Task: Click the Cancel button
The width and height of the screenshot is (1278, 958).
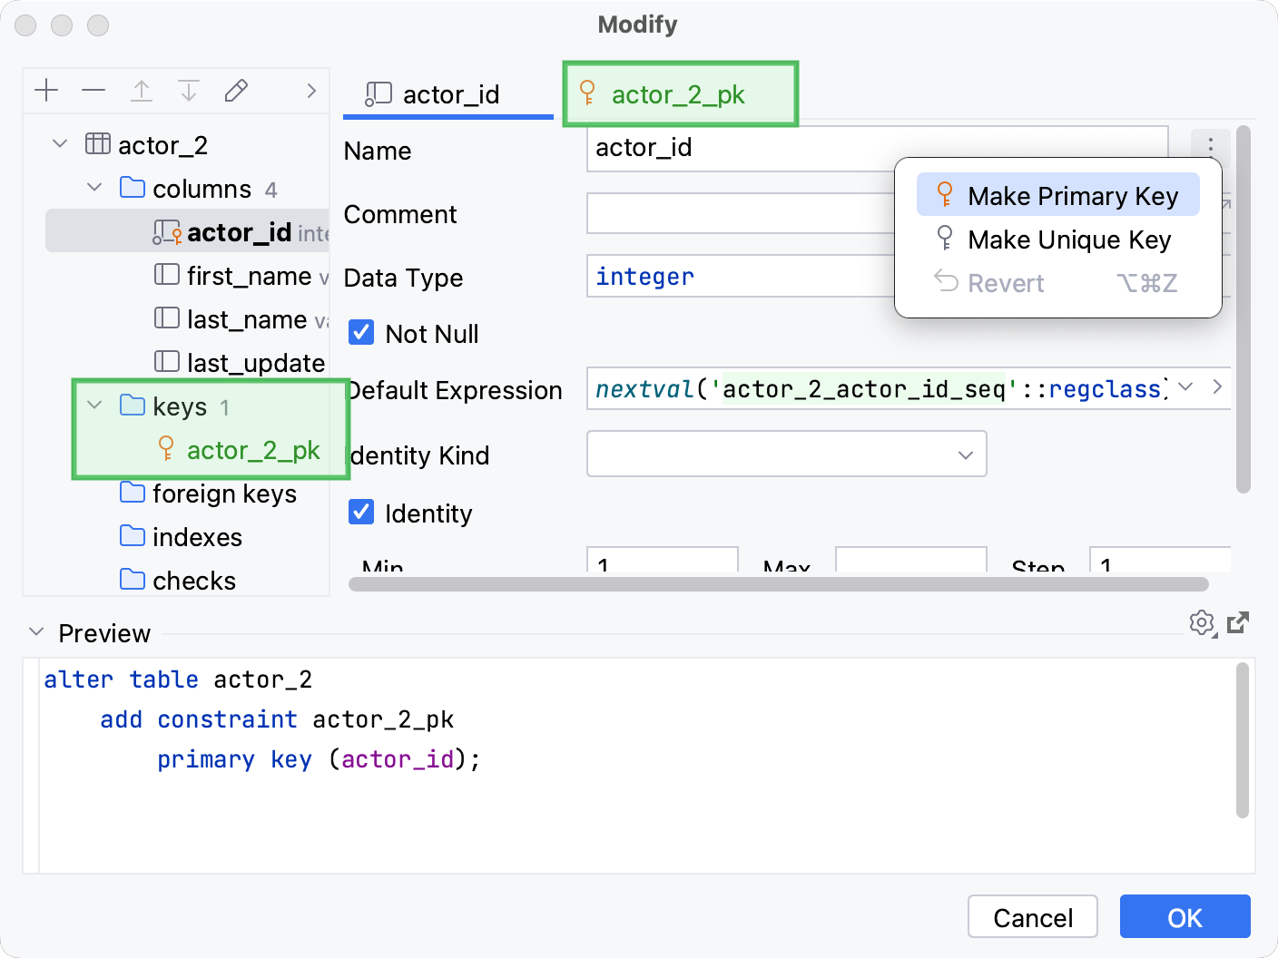Action: coord(1032,916)
